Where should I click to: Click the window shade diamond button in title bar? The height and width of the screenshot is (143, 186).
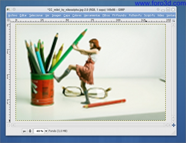pyautogui.click(x=158, y=9)
